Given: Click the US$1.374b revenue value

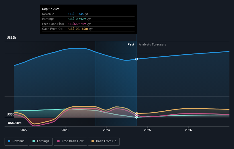Looking at the screenshot, I should (76, 14).
